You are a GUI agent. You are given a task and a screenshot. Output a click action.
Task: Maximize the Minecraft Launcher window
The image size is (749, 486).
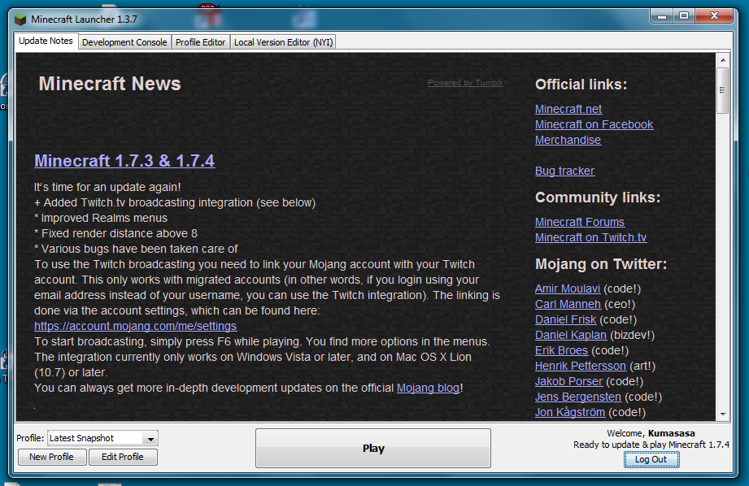pyautogui.click(x=684, y=16)
